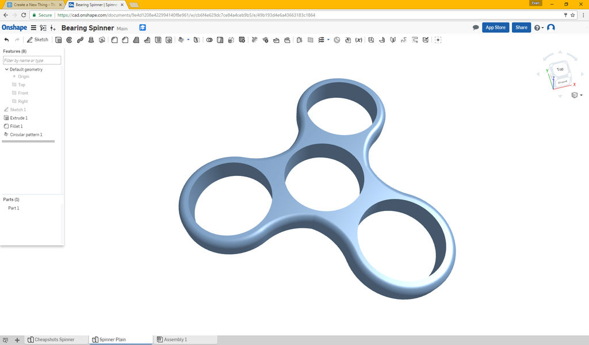
Task: Switch to Create a New Thing browser tab
Action: pyautogui.click(x=34, y=5)
